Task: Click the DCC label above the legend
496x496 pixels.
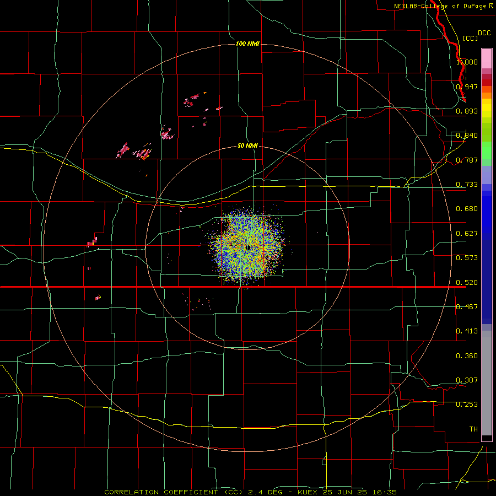Action: [484, 33]
